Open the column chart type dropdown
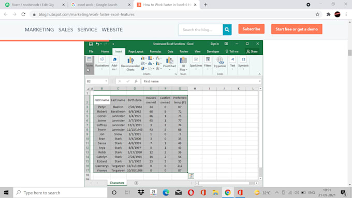352x198 pixels. coord(143,58)
